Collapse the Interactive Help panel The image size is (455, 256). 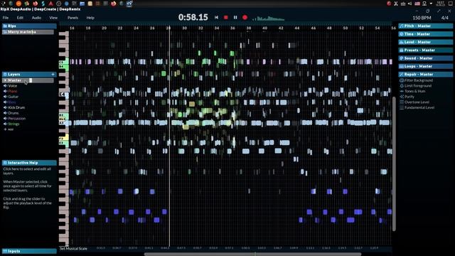point(29,163)
